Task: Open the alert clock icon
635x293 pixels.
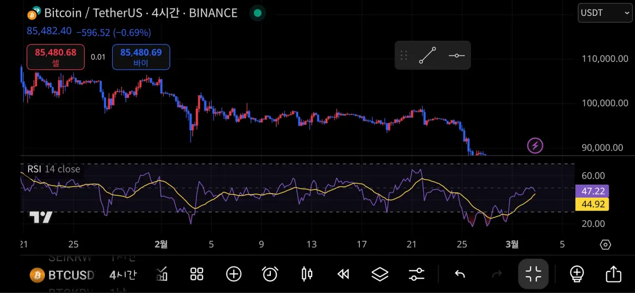Action: [x=270, y=273]
